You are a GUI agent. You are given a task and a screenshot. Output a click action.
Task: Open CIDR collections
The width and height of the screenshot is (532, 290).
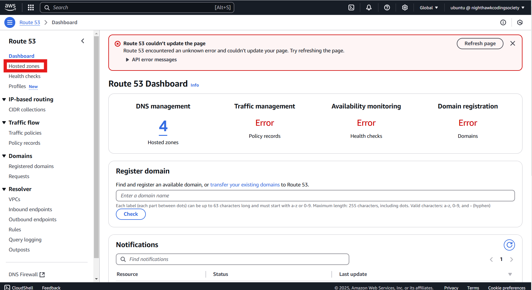click(27, 110)
